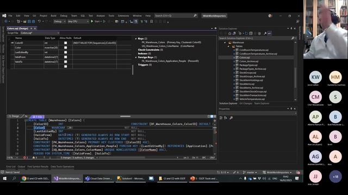Click the Start Without Debugging outline play icon
This screenshot has width=348, height=195.
pos(104,22)
